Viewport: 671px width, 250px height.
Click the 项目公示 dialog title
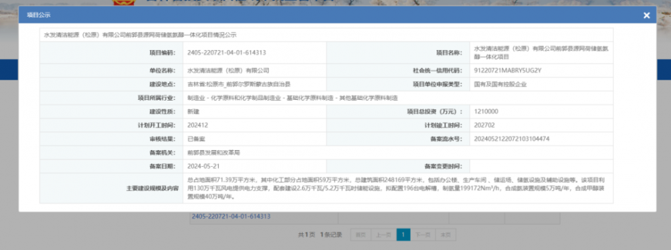coord(38,15)
